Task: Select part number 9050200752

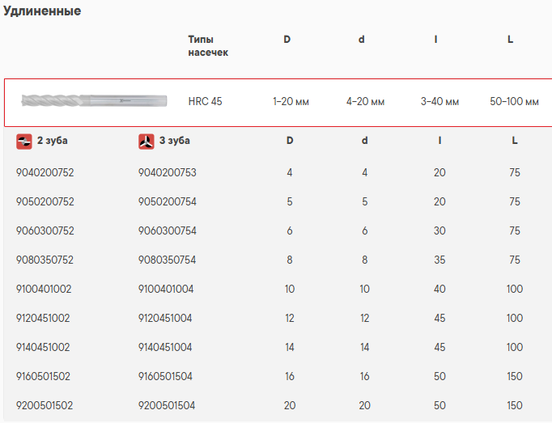Action: tap(45, 201)
